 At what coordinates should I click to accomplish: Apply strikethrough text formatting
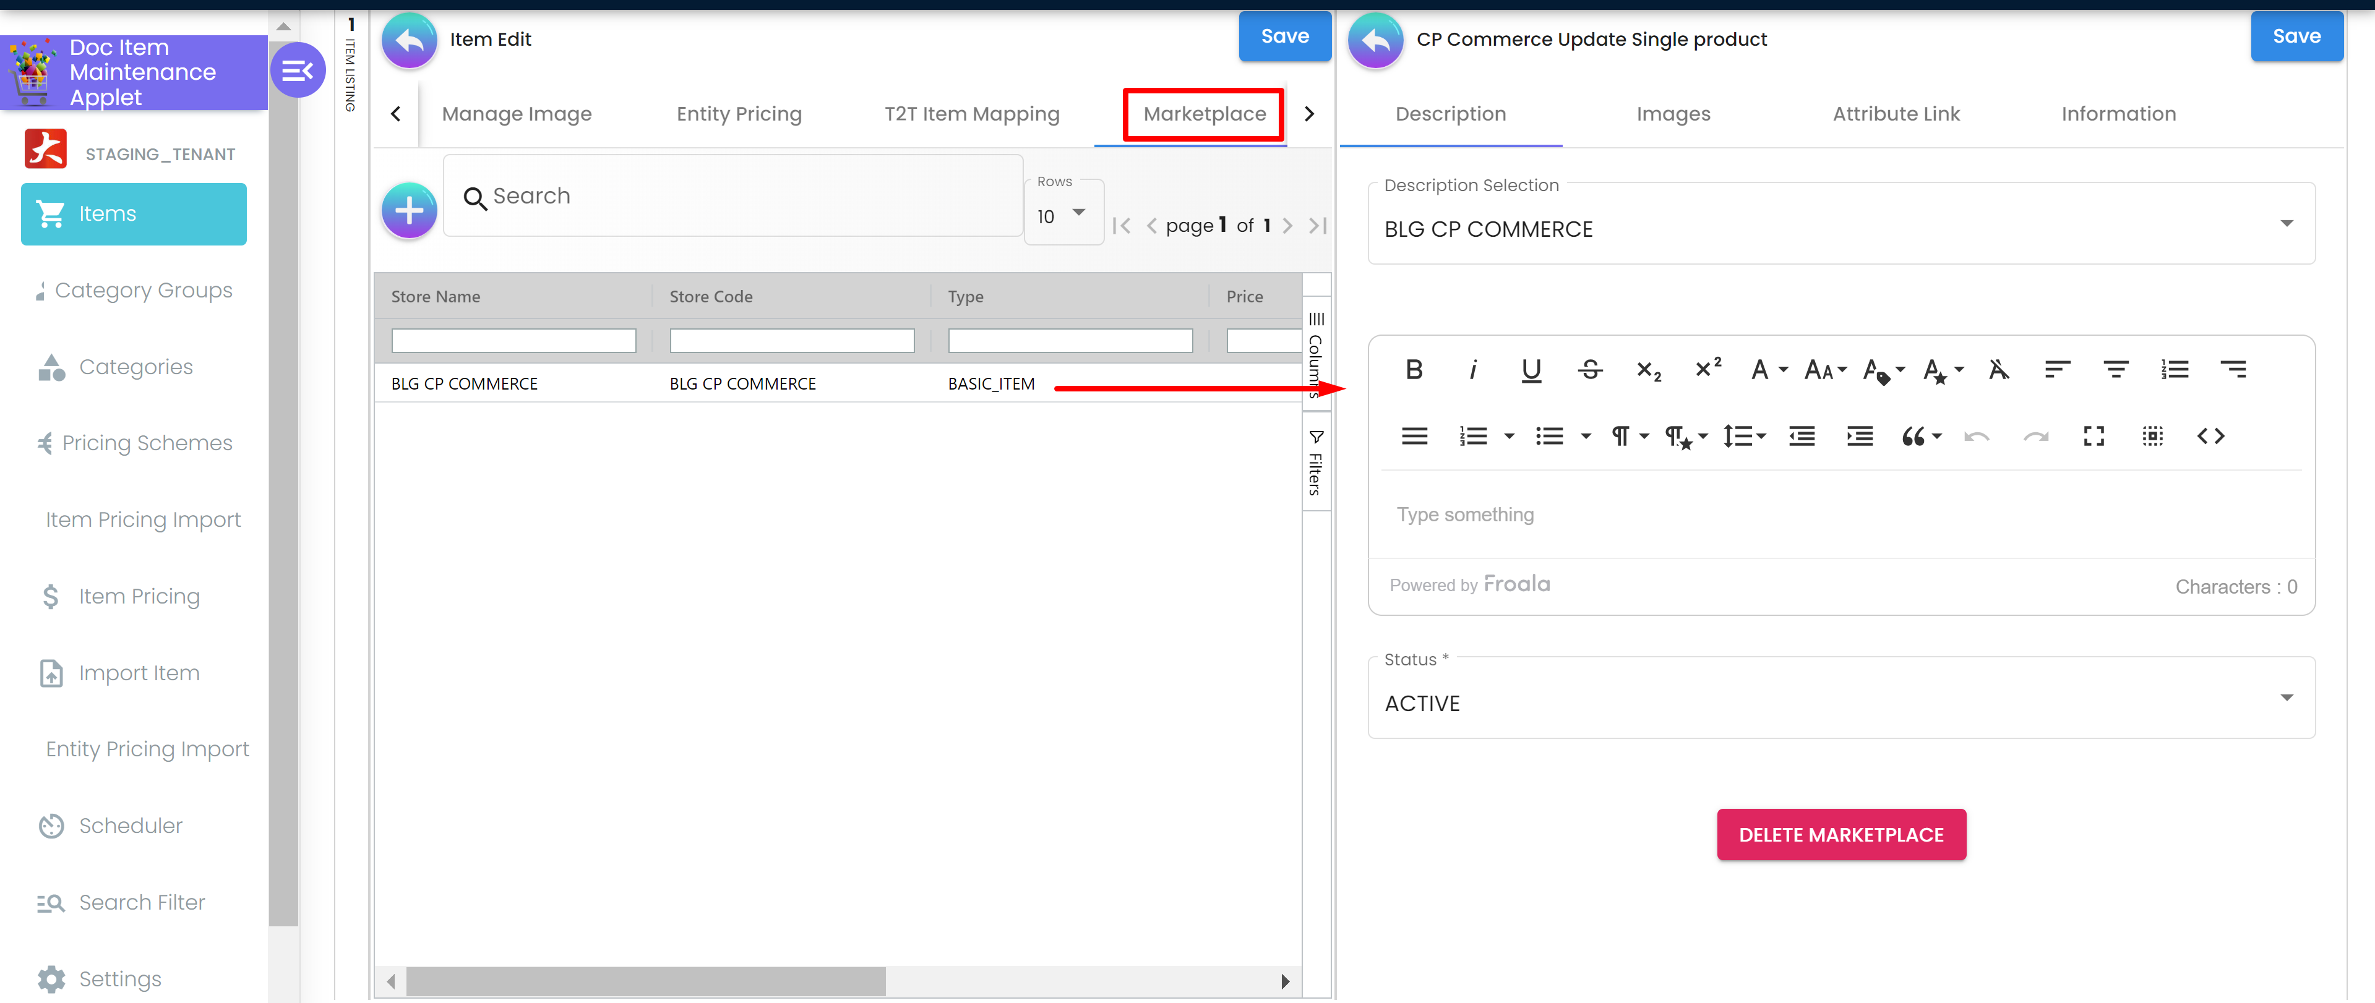pos(1589,370)
